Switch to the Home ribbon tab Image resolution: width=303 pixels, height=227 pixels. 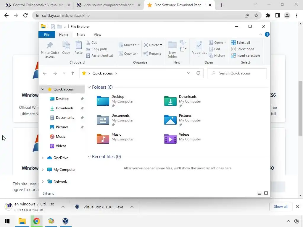pos(64,35)
